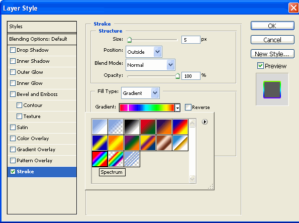Open the gradient picker flyout menu arrow

click(x=205, y=122)
